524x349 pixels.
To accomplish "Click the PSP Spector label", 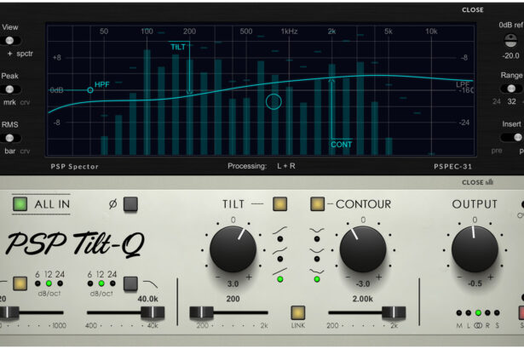I will [x=74, y=167].
